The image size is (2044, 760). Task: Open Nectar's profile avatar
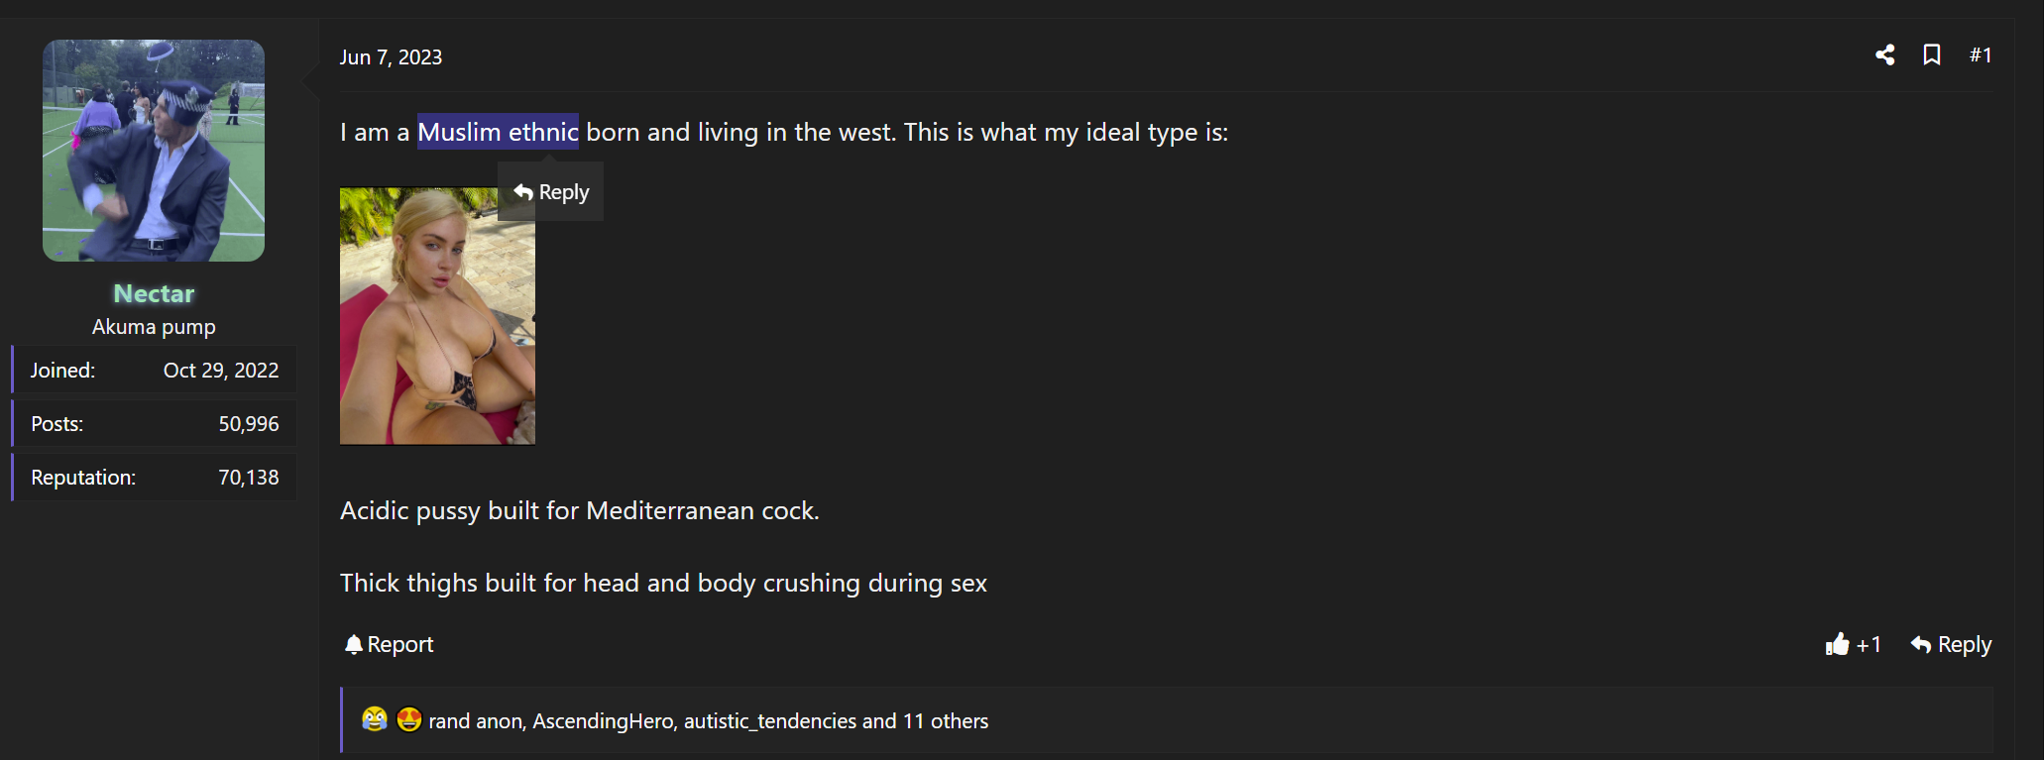(154, 151)
